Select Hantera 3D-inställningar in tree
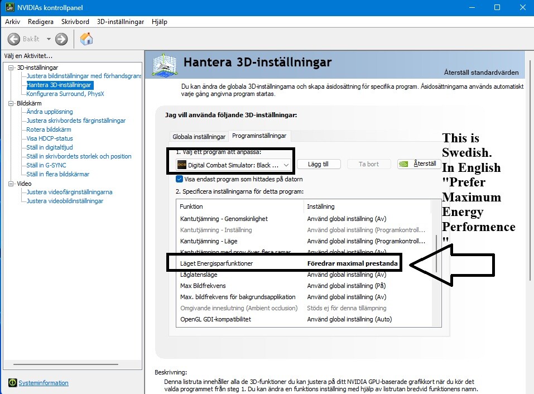 [59, 85]
